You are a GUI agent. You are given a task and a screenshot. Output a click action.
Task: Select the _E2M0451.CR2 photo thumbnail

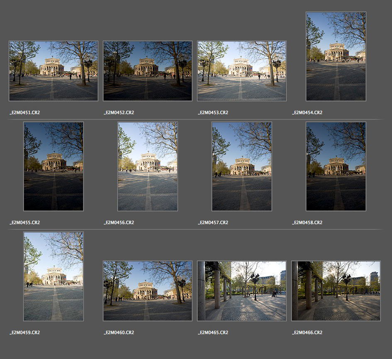coord(54,71)
